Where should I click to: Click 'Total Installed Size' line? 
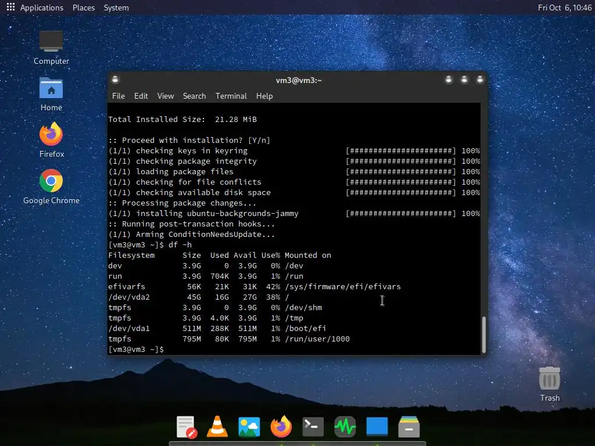[182, 120]
